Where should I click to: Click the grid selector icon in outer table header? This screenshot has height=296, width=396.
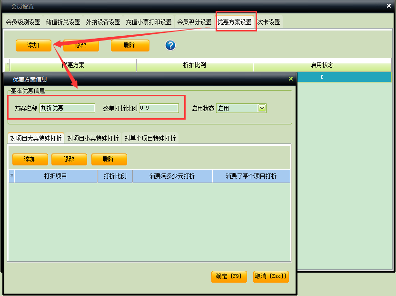point(7,65)
